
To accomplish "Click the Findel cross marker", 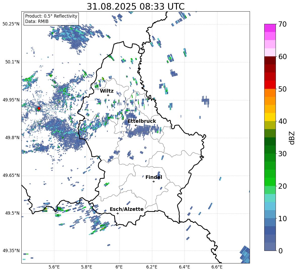I will tap(154, 182).
